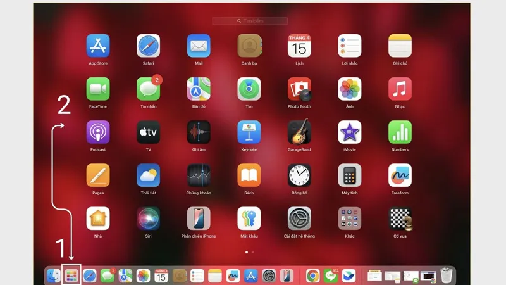Open the Sách books app
This screenshot has height=285, width=506.
pyautogui.click(x=249, y=175)
